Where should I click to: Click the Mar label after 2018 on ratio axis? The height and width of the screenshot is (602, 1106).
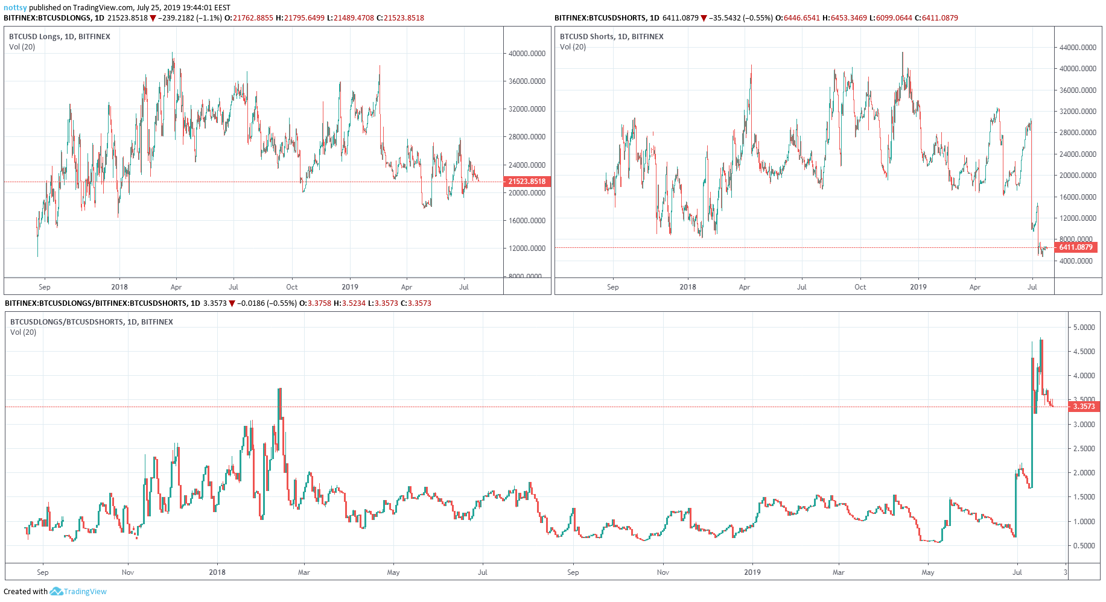(304, 572)
